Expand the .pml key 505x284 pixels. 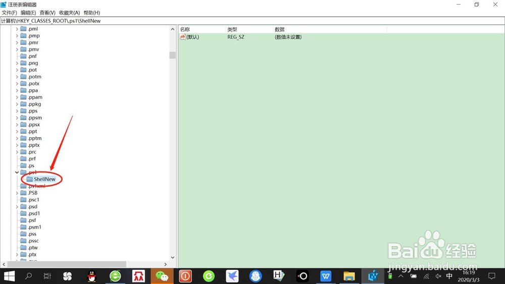[17, 29]
